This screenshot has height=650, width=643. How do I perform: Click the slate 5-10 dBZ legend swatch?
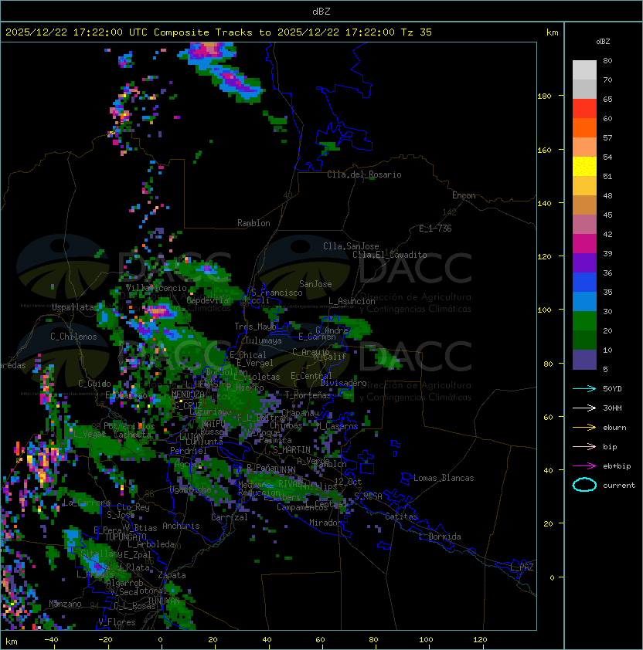coord(584,360)
